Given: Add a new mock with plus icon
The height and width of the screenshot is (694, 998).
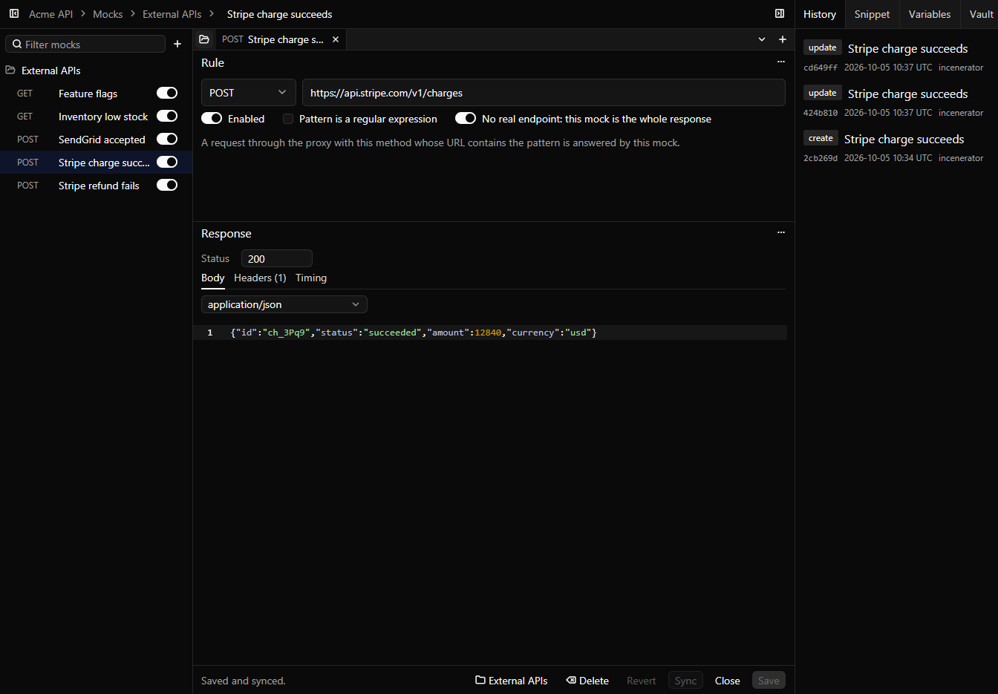Looking at the screenshot, I should pyautogui.click(x=177, y=44).
